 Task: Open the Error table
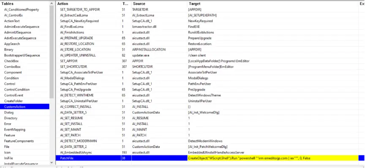coord(8,124)
